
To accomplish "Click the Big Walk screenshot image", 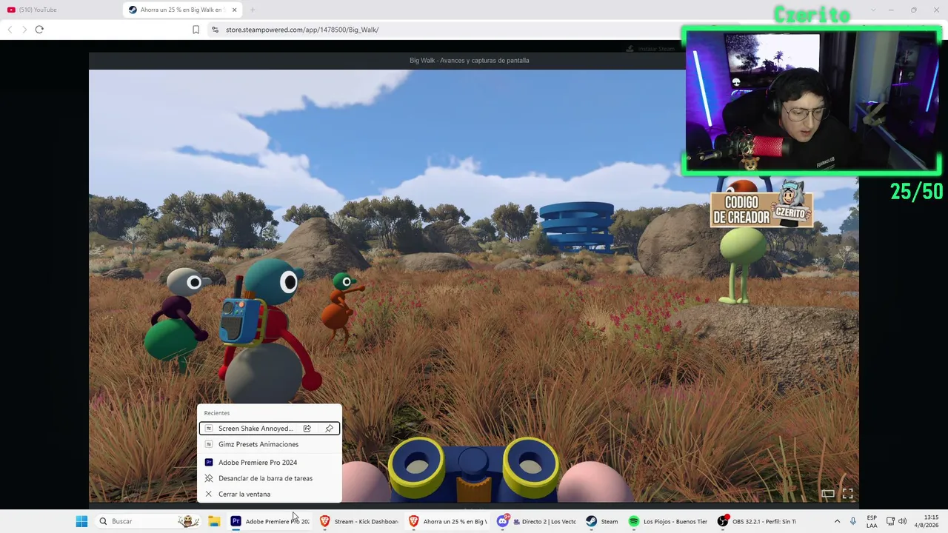I will 474,286.
